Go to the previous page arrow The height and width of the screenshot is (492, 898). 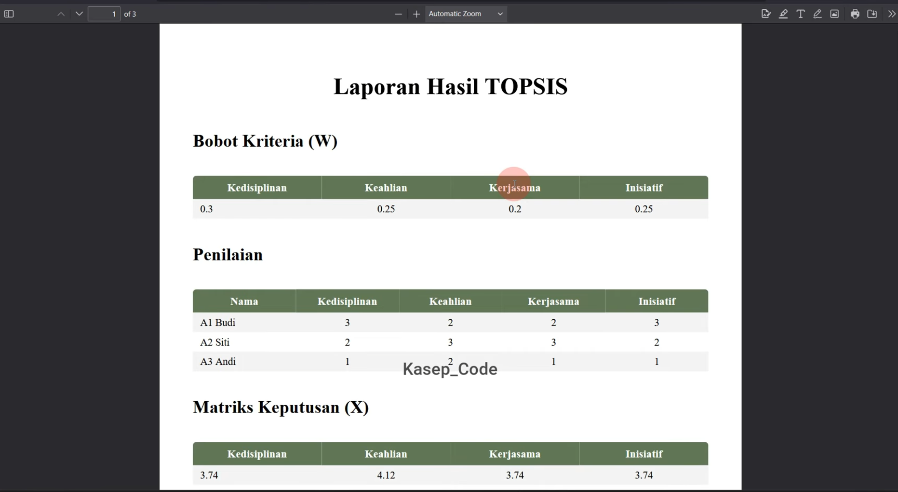click(x=61, y=14)
